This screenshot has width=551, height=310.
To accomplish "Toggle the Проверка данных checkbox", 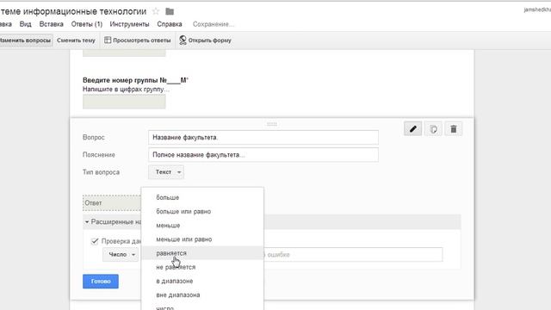I will pos(95,241).
